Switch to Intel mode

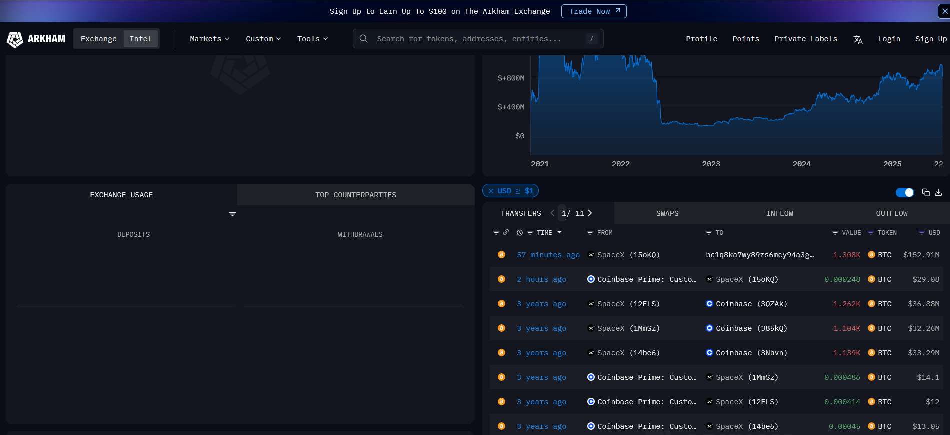coord(141,39)
